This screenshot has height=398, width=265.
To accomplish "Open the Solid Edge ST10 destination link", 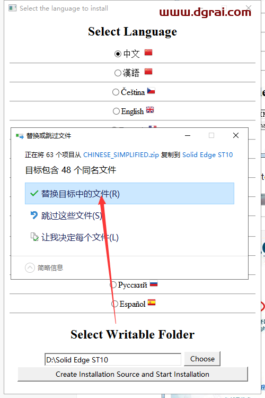I will click(x=207, y=155).
